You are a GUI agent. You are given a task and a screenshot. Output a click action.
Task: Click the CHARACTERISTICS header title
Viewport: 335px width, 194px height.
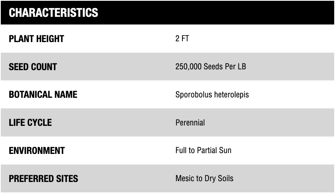pyautogui.click(x=54, y=13)
